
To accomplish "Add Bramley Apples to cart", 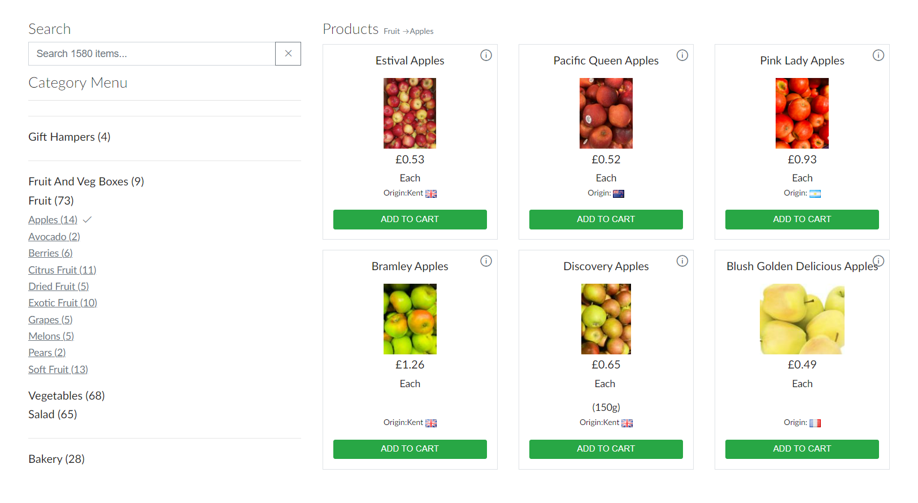I will (410, 449).
